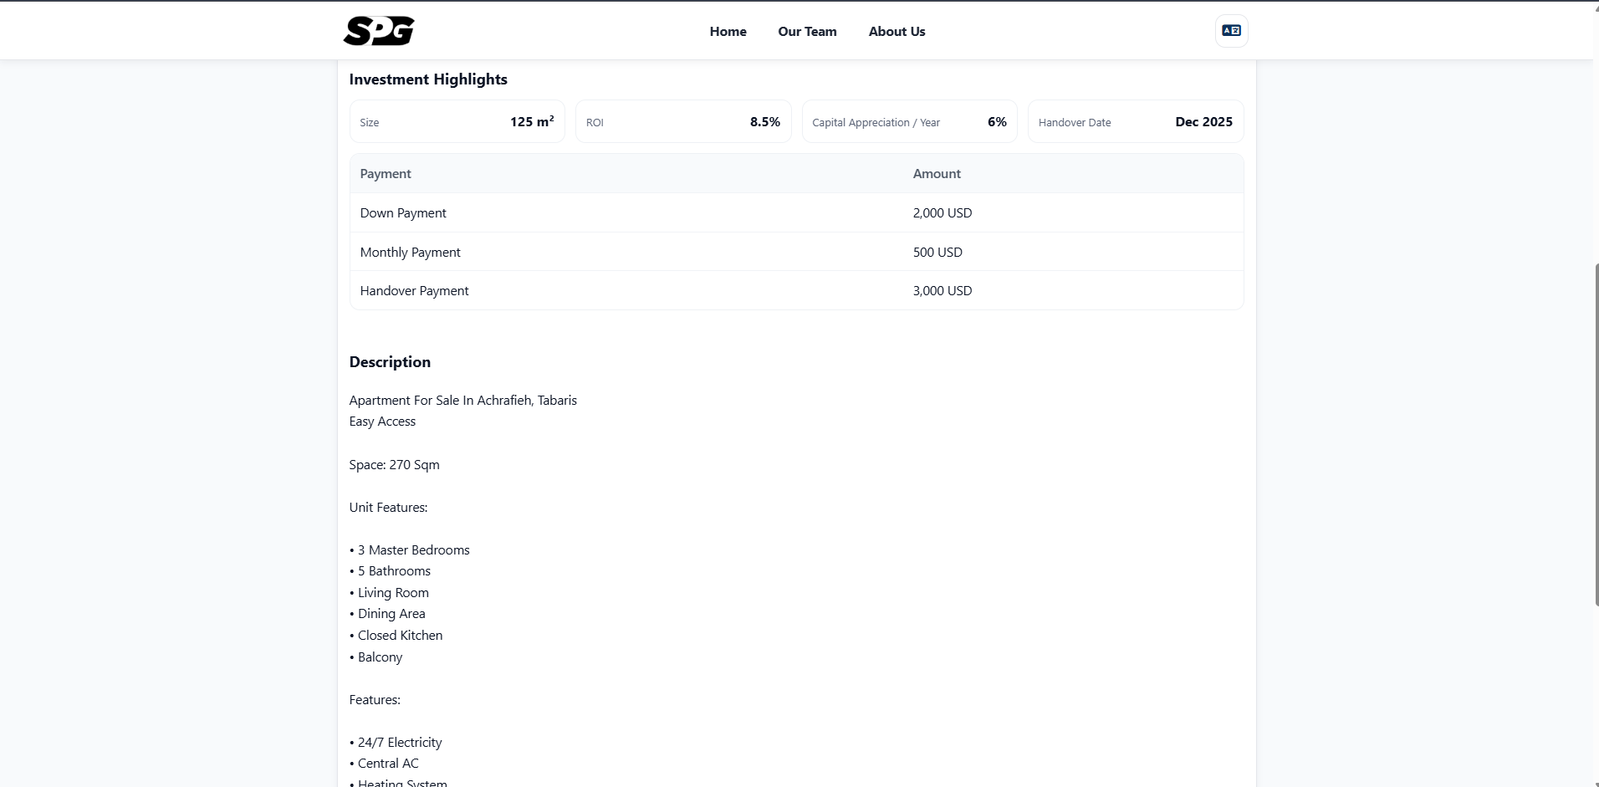Click the Description section heading
The image size is (1599, 787).
coord(390,362)
